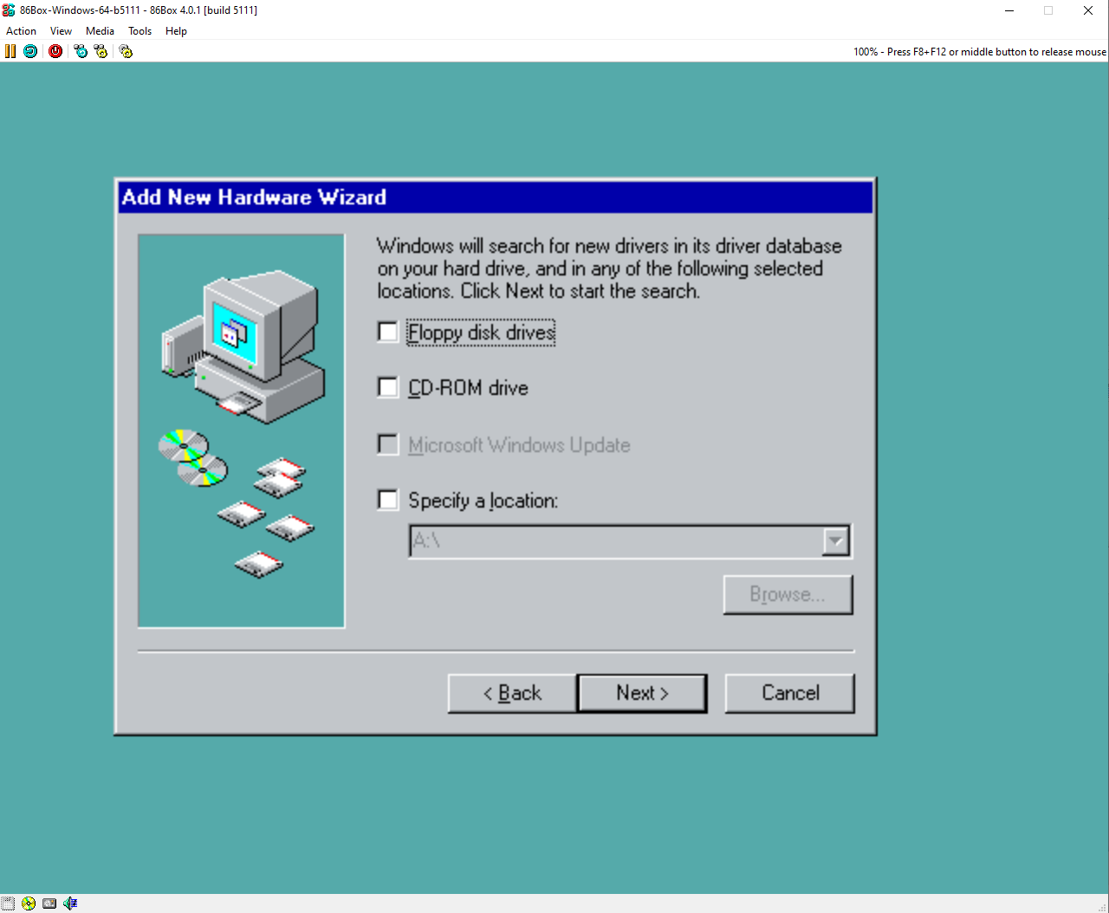
Task: Click the cyan hard reset icon
Action: 30,51
